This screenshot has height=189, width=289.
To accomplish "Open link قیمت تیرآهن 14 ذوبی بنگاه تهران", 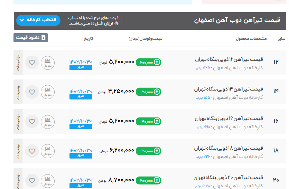I will tap(229, 89).
